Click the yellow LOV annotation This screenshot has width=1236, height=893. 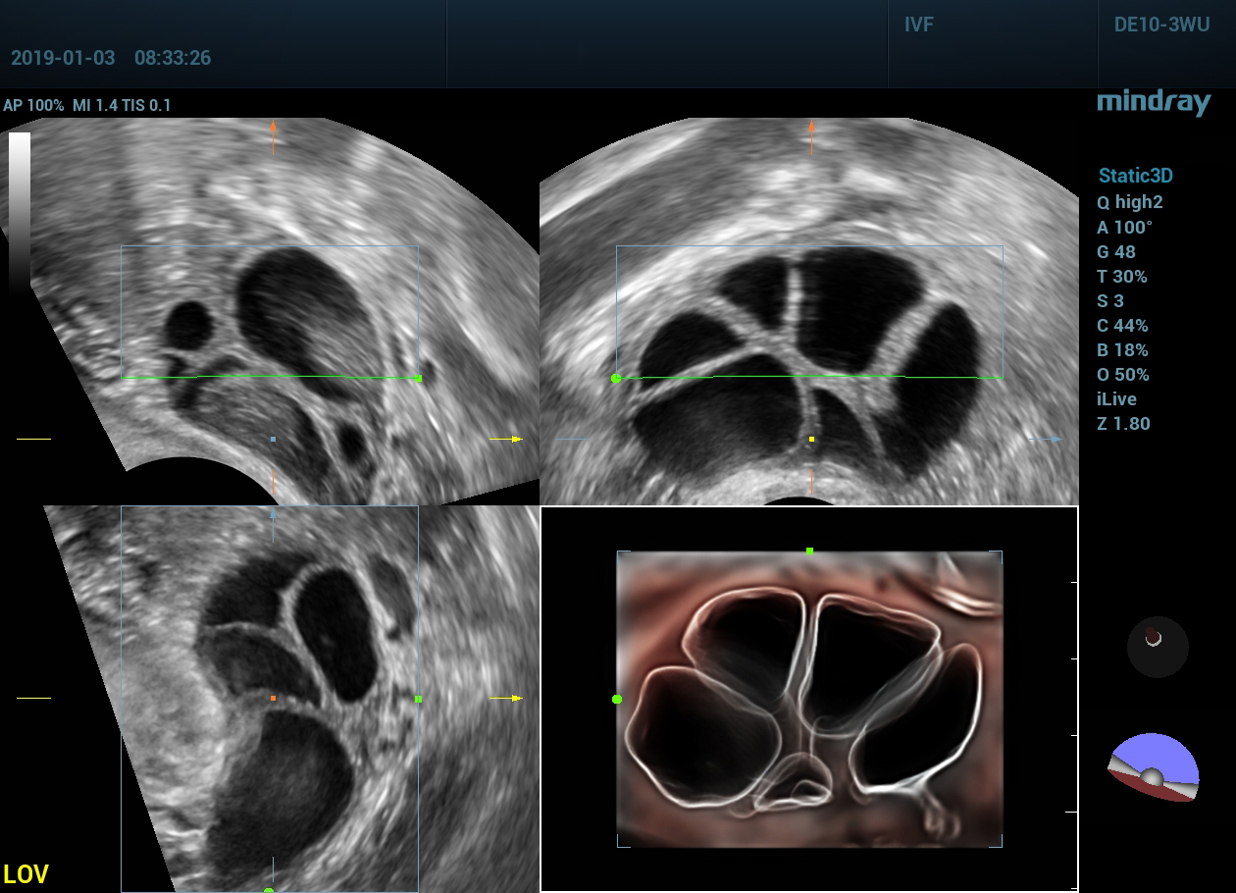pyautogui.click(x=26, y=874)
